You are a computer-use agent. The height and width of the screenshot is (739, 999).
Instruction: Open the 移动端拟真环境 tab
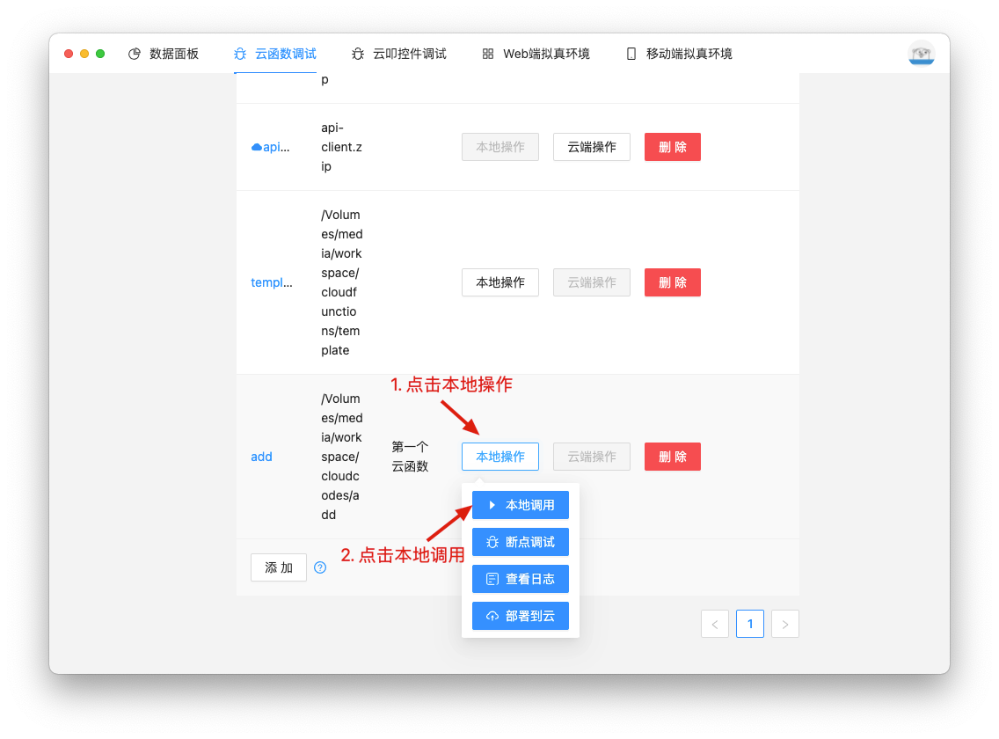(x=678, y=54)
